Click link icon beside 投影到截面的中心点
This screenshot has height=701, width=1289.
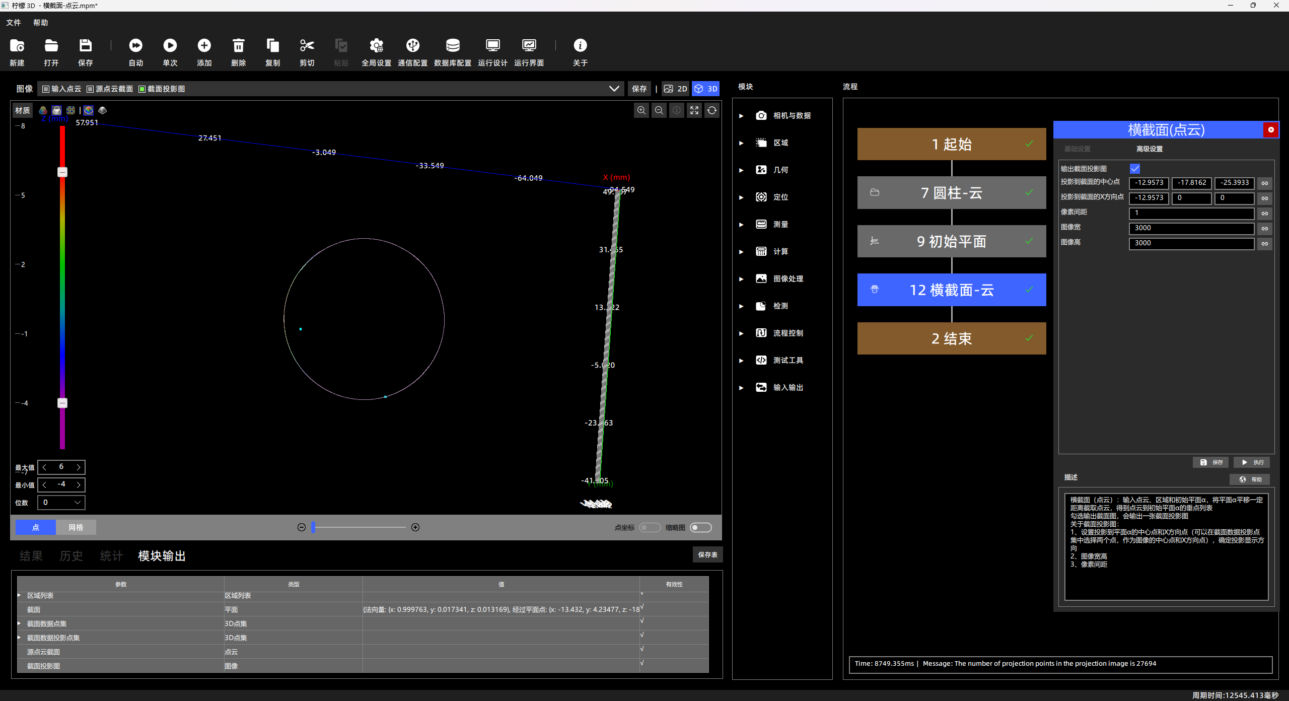tap(1265, 183)
